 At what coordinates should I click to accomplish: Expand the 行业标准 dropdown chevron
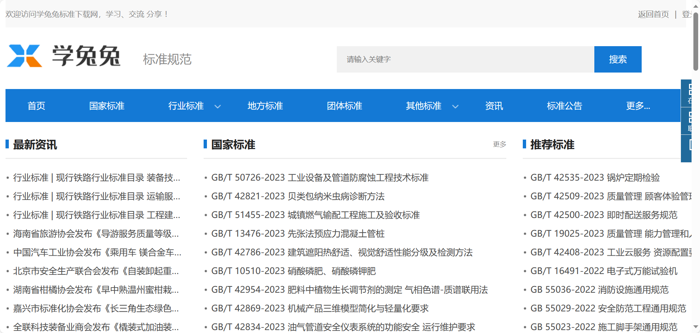(x=218, y=107)
